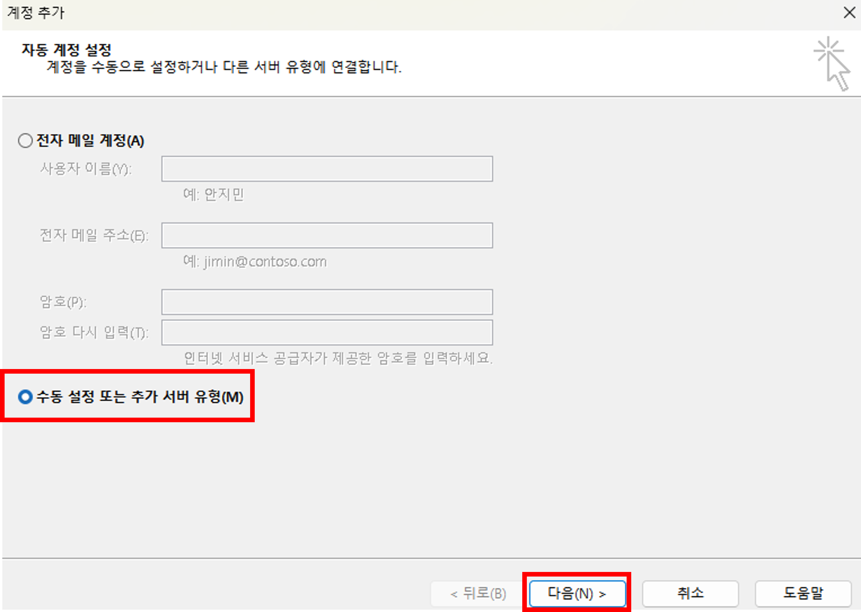
Task: Click the 암호(P) input field
Action: pos(327,302)
